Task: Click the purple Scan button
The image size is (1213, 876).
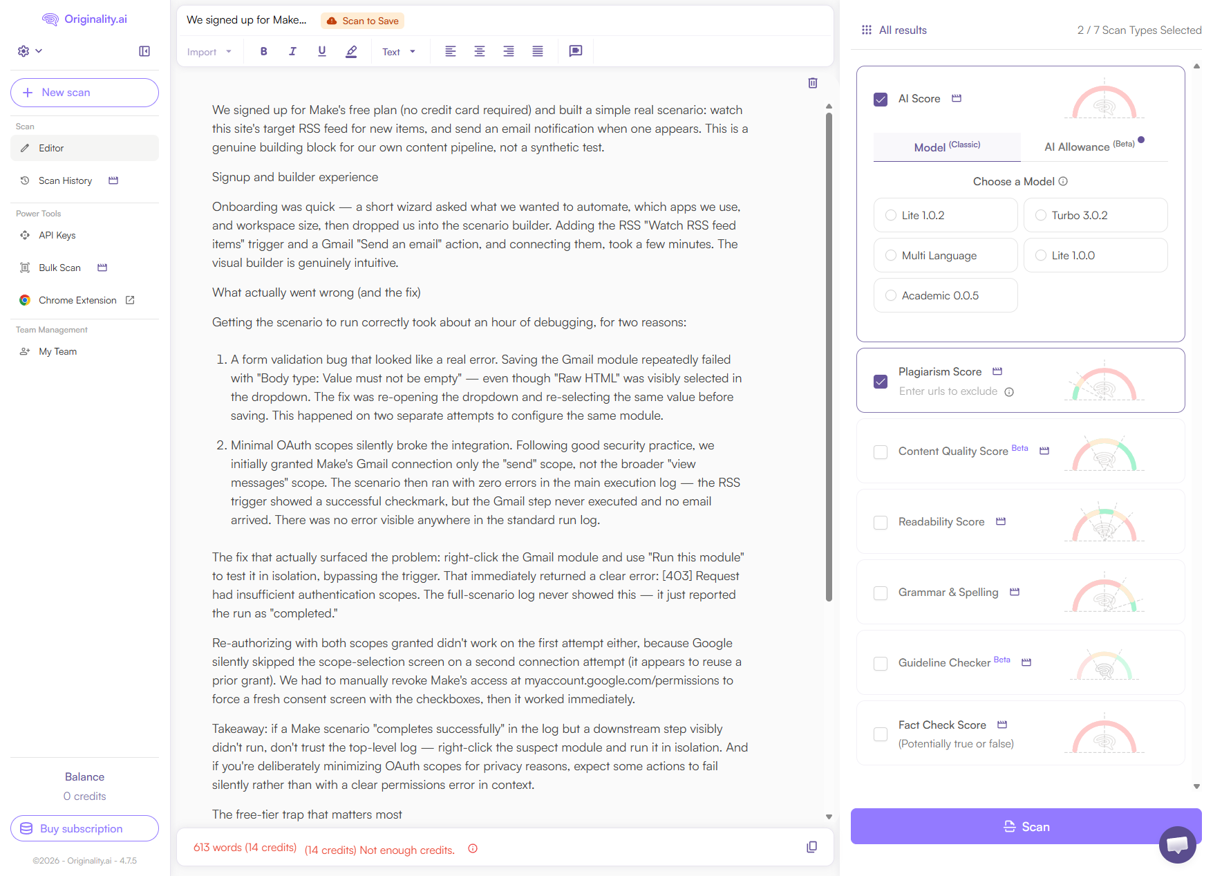Action: 1026,826
